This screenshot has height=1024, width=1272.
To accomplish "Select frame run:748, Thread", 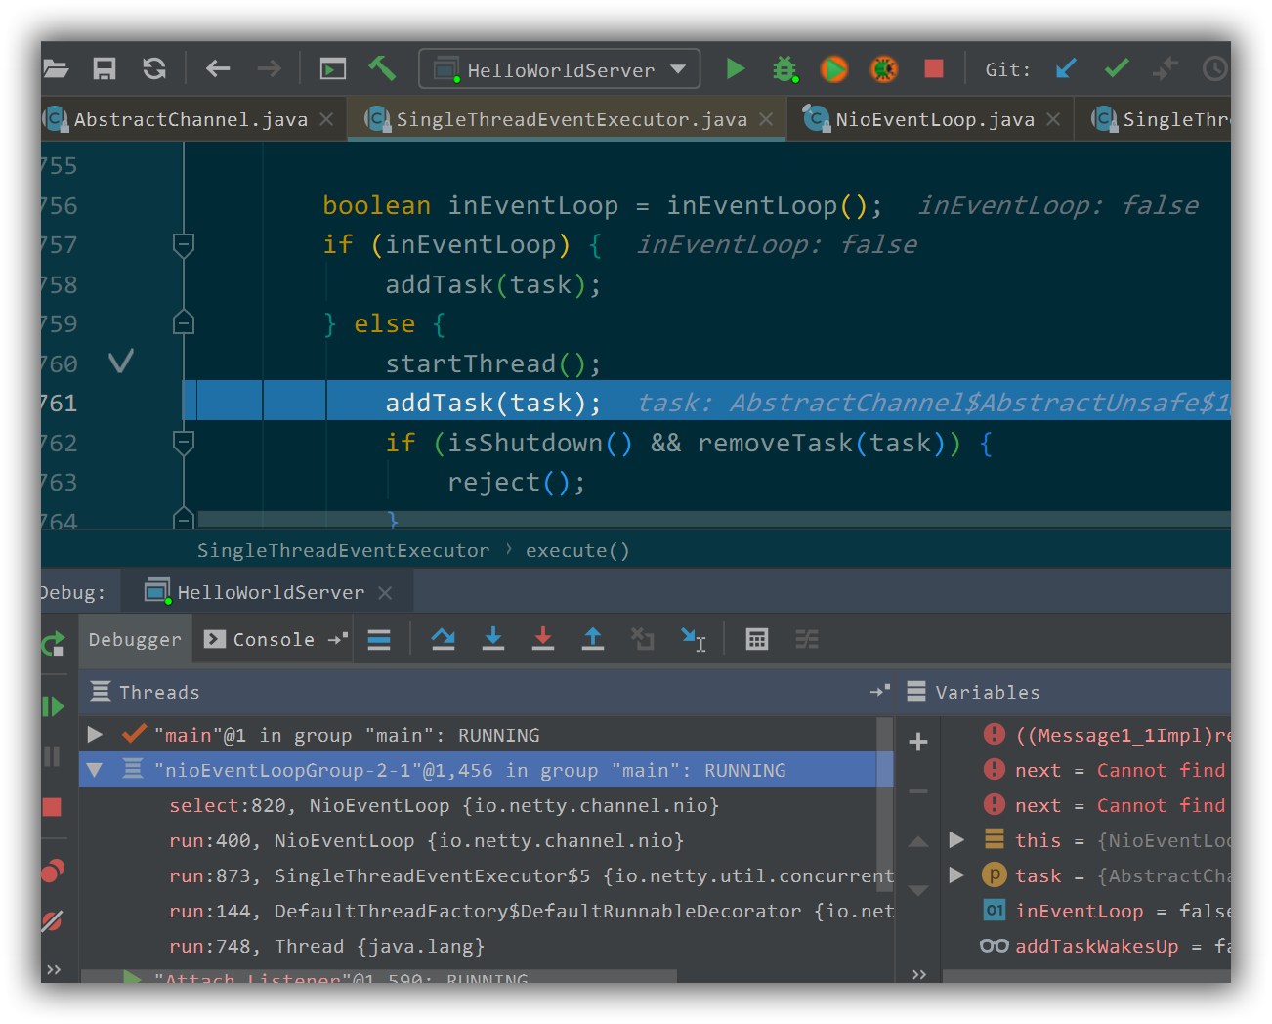I will tap(327, 947).
